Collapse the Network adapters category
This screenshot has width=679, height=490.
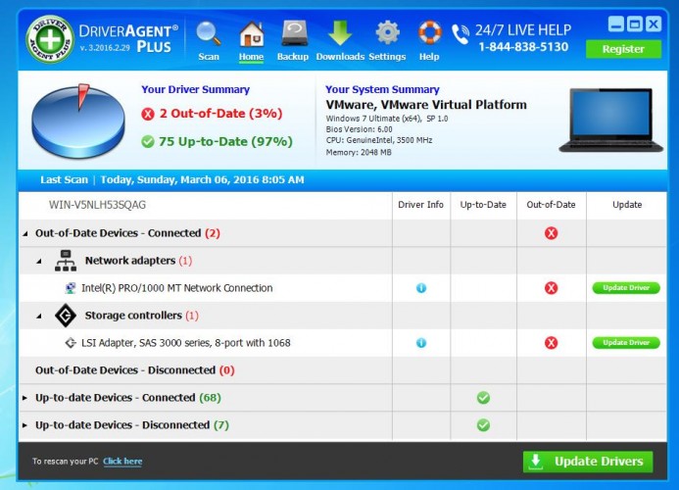39,261
